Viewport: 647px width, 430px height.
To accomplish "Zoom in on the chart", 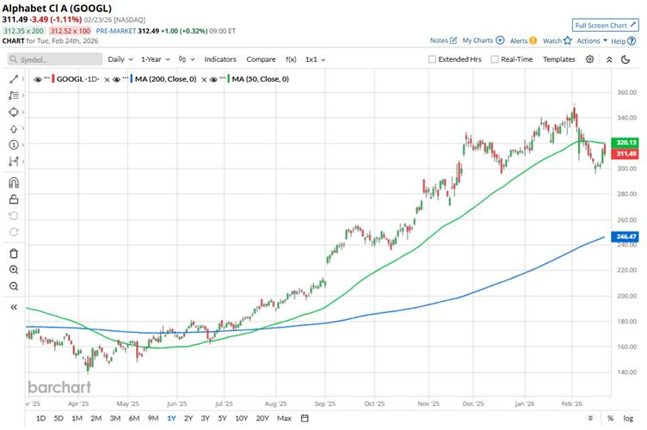I will pos(14,269).
